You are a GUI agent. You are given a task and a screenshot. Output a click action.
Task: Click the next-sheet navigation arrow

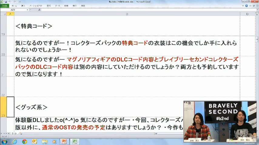(6, 134)
